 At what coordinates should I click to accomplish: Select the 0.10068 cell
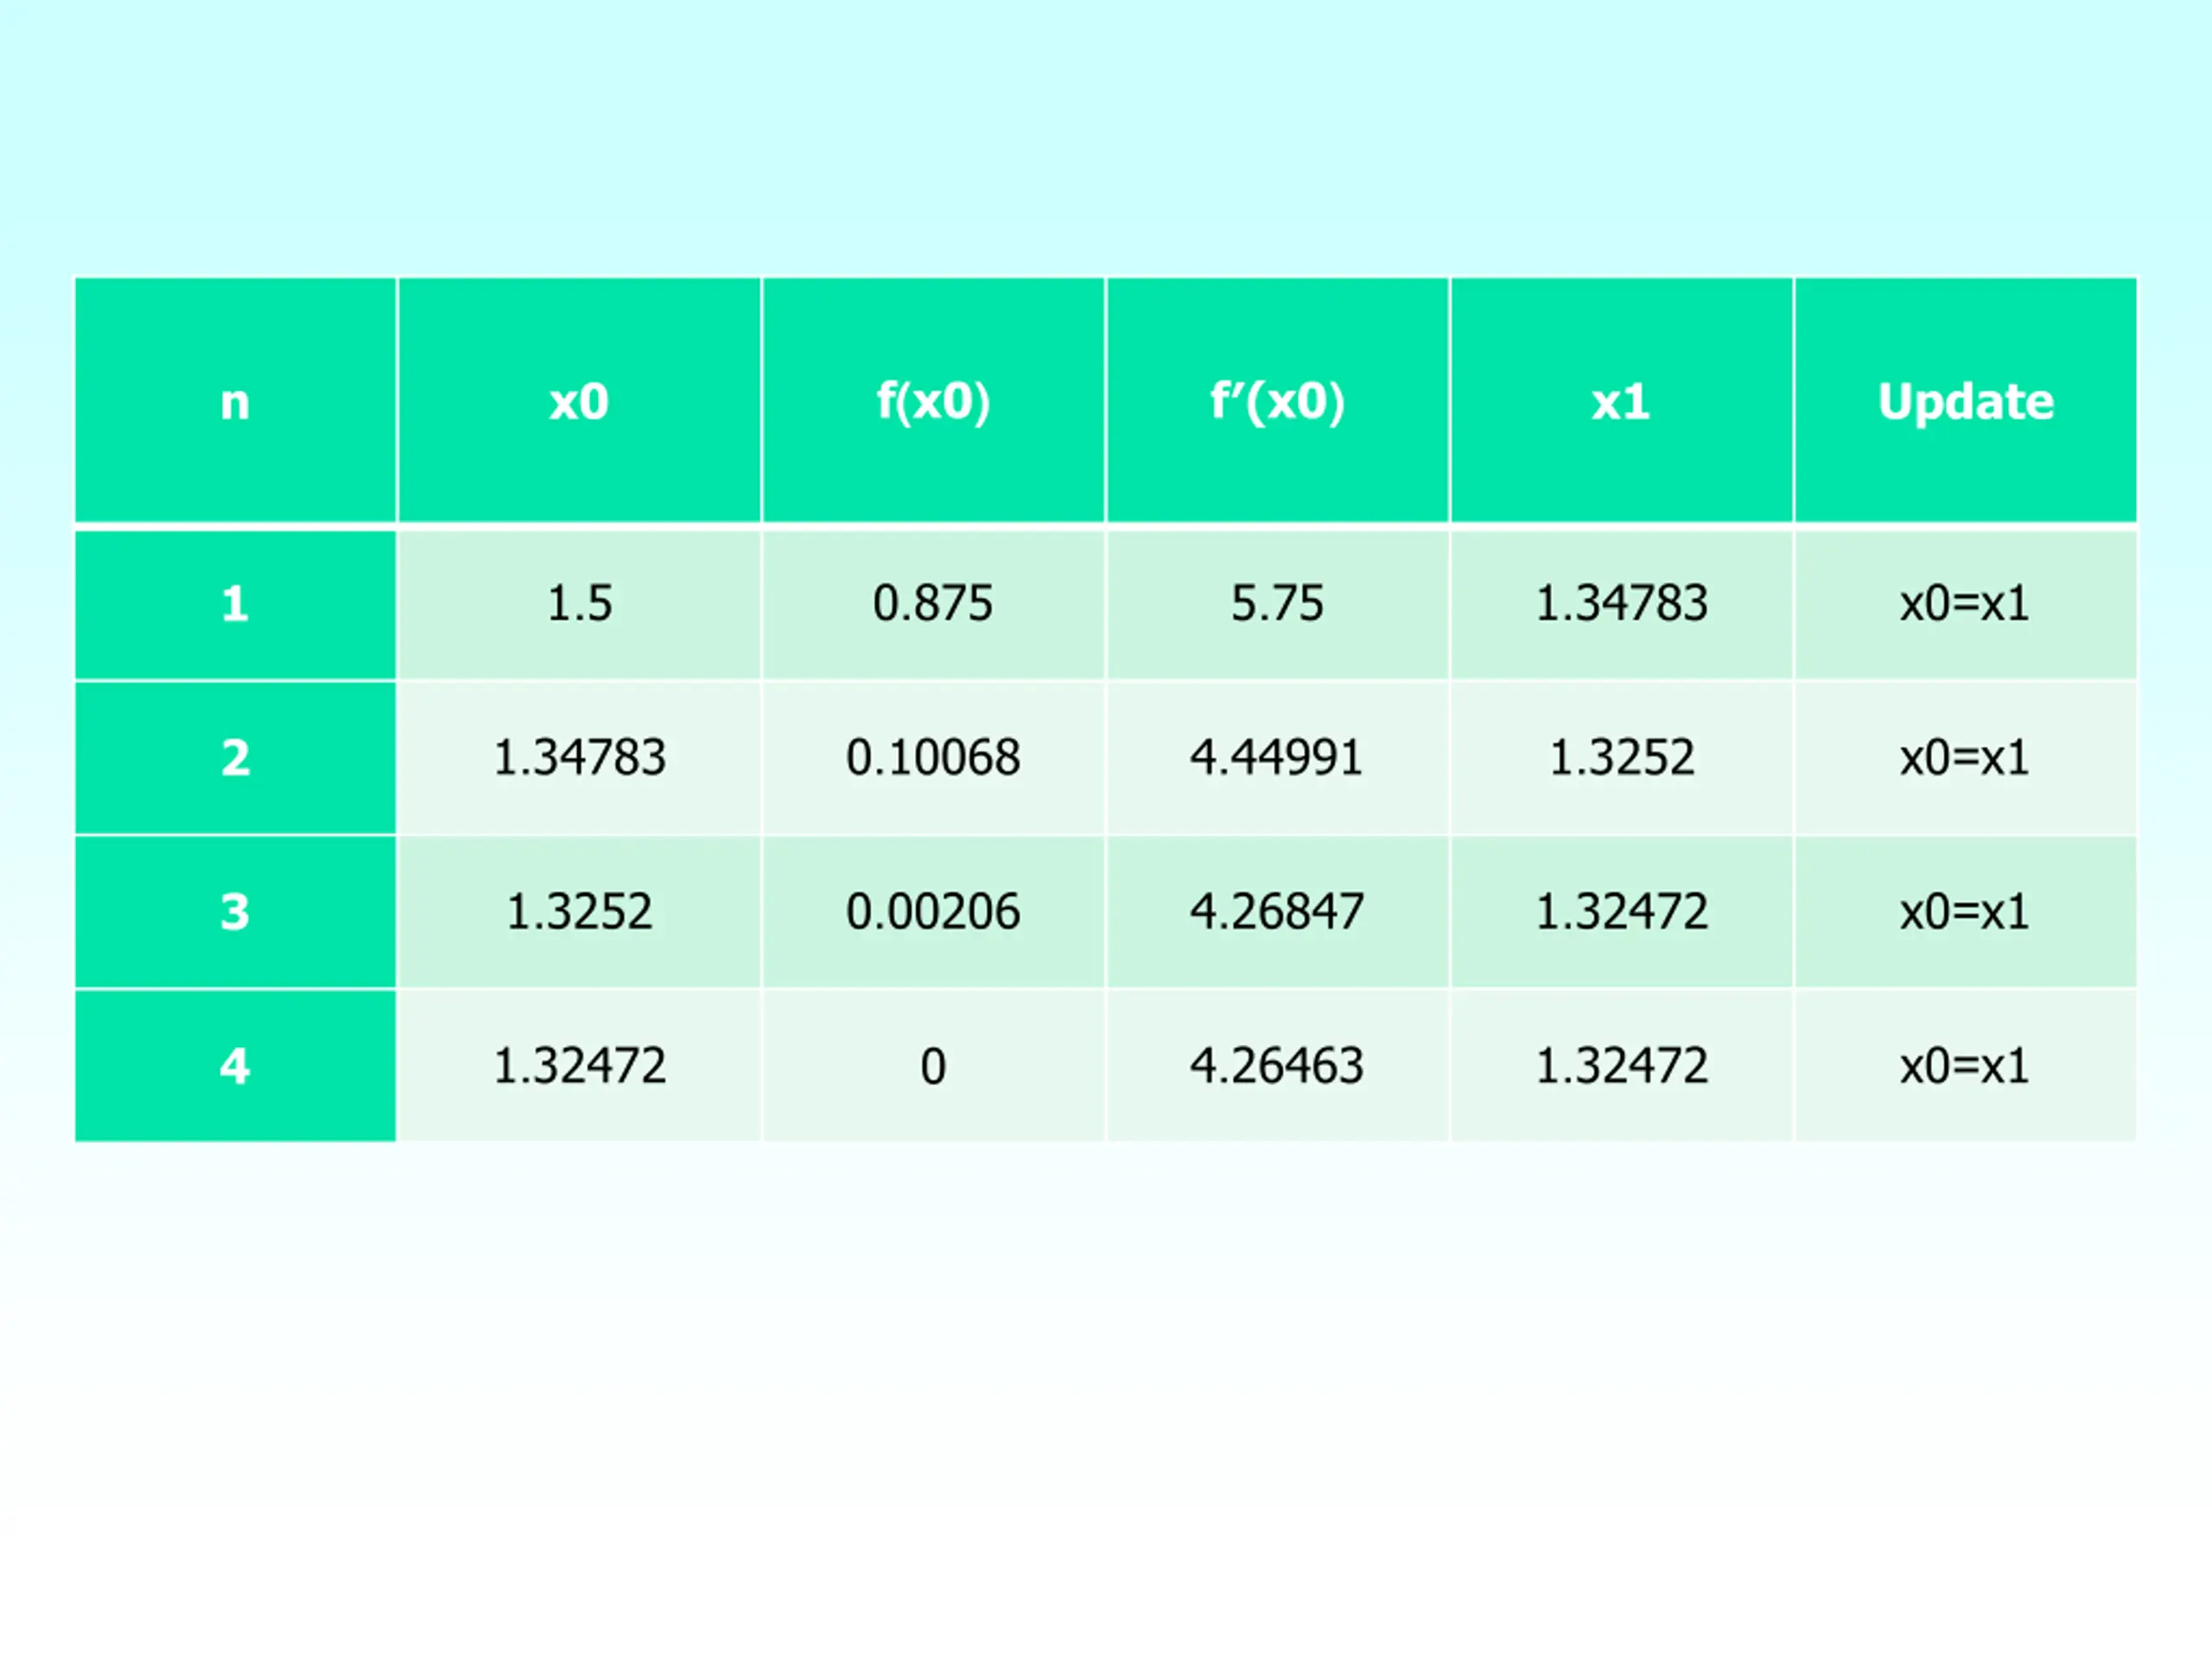point(933,758)
